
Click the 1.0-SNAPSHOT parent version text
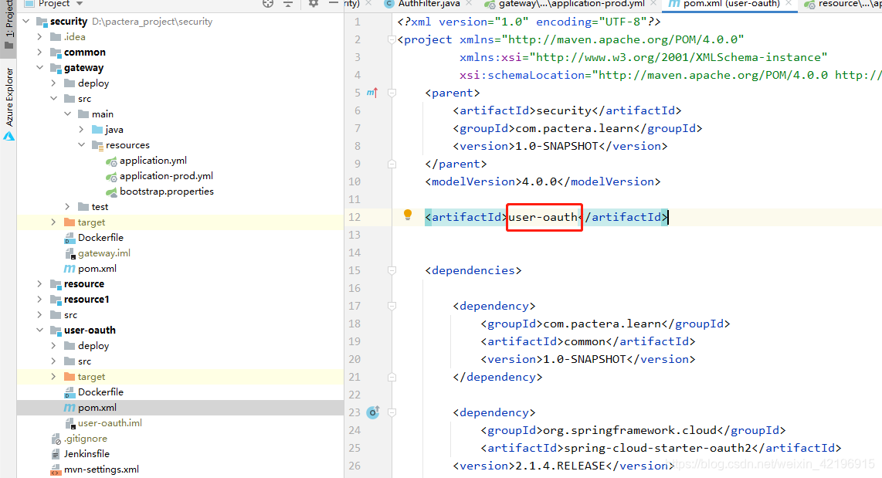557,146
